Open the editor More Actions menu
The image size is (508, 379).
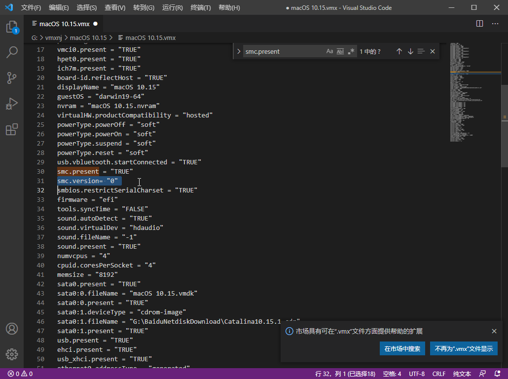tap(495, 24)
